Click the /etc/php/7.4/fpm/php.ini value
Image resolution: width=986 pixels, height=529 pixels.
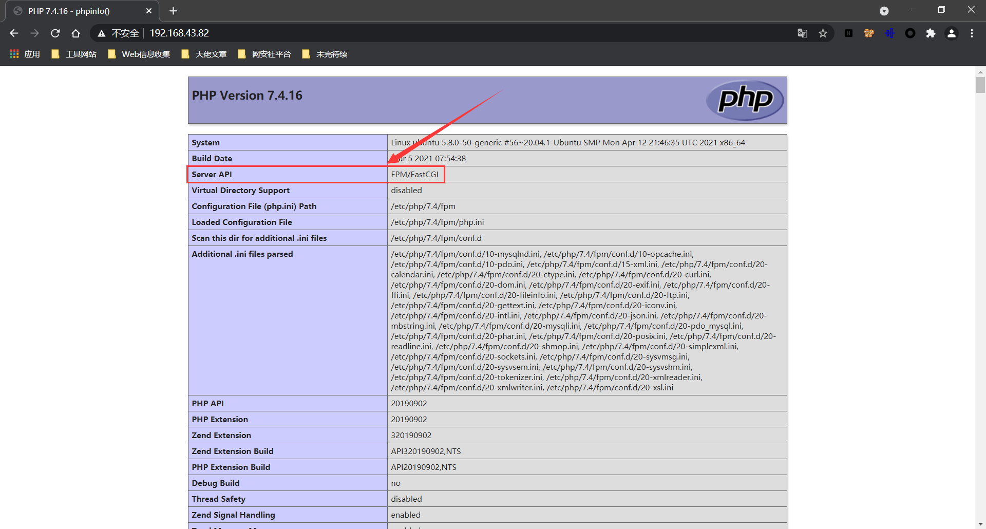pyautogui.click(x=437, y=222)
